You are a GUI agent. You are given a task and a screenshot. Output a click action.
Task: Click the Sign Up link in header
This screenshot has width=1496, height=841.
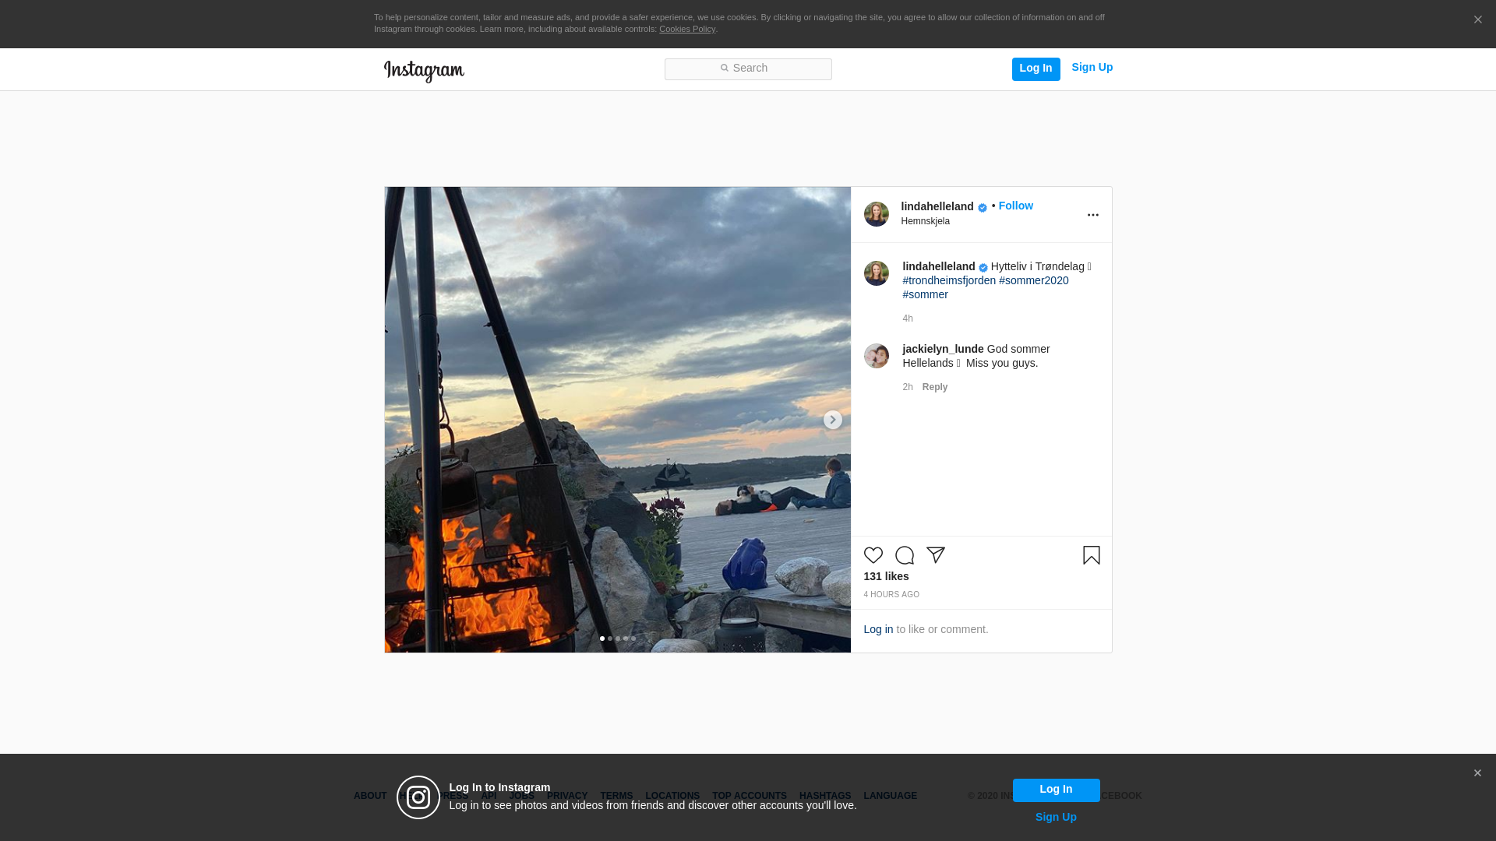(x=1092, y=68)
